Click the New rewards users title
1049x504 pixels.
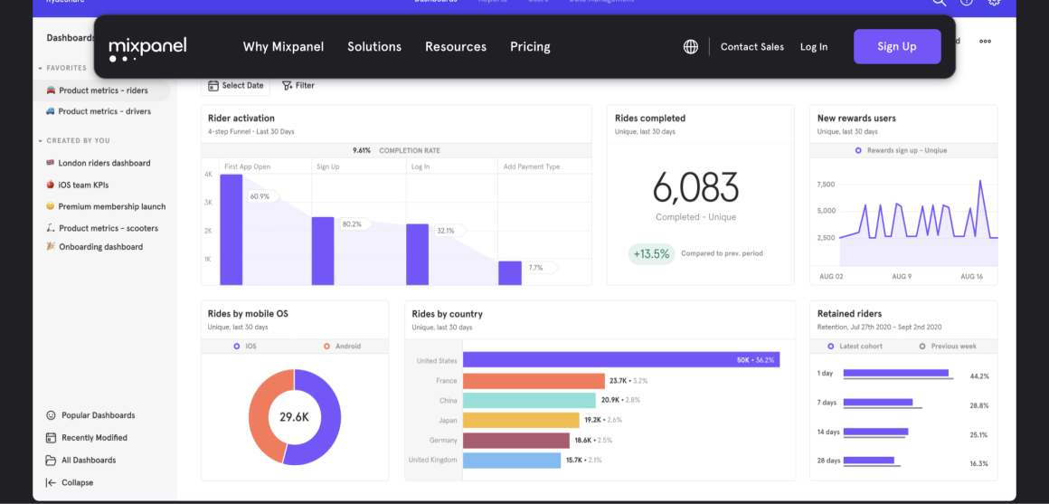click(x=856, y=119)
